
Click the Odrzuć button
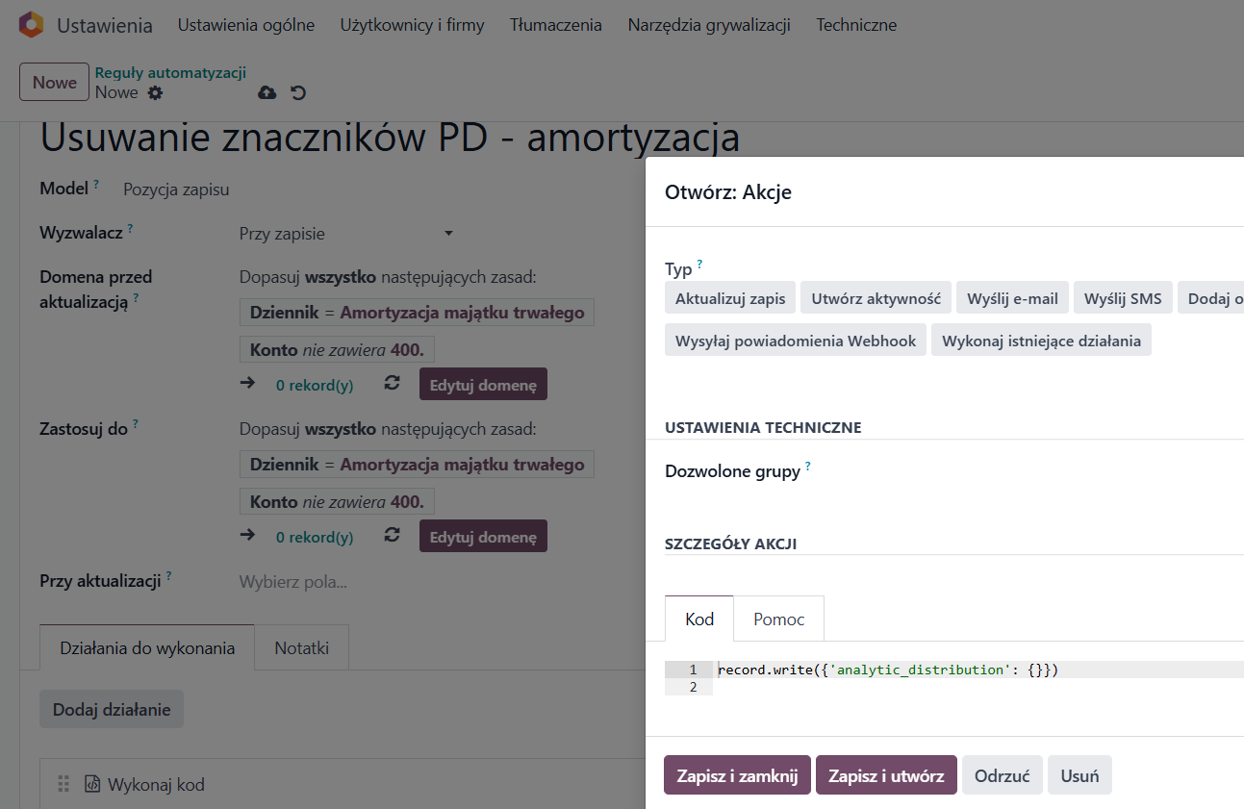click(x=1003, y=775)
